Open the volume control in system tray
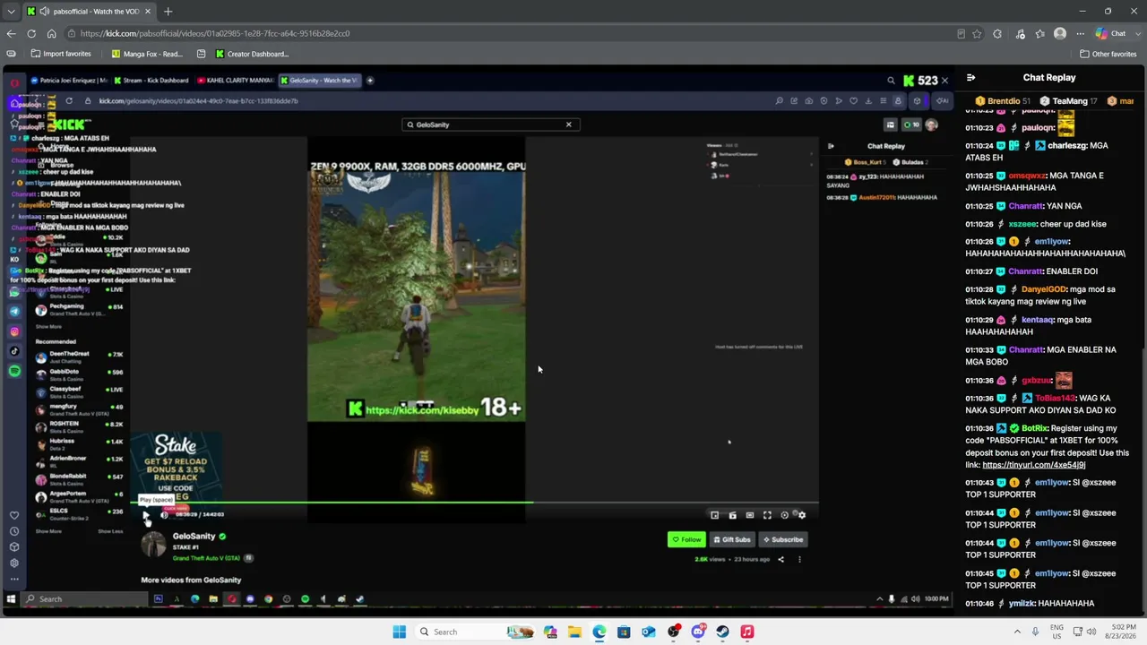The height and width of the screenshot is (645, 1147). click(x=1092, y=632)
